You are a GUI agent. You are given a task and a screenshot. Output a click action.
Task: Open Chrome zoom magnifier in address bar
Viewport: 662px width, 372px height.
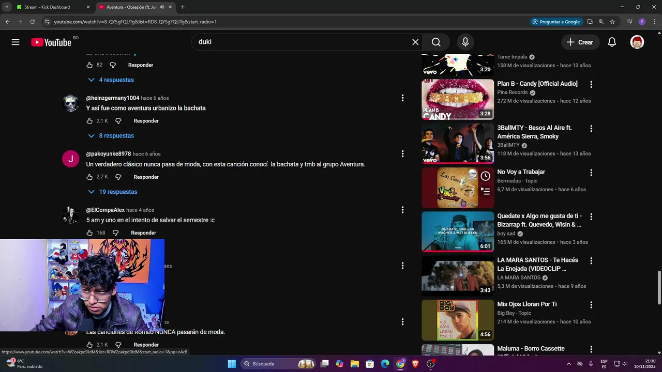click(601, 22)
